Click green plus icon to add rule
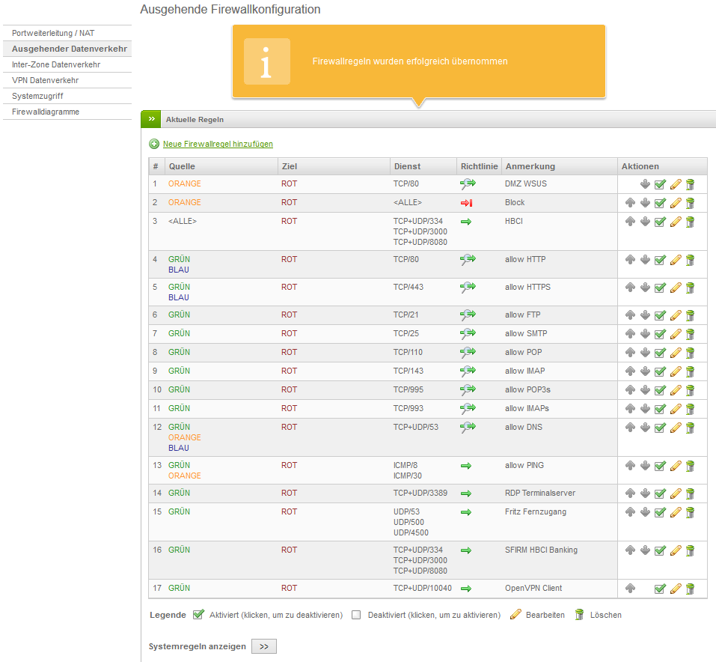The height and width of the screenshot is (662, 716). click(154, 144)
